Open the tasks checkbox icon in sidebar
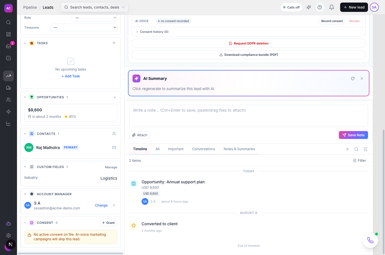 [x=8, y=58]
